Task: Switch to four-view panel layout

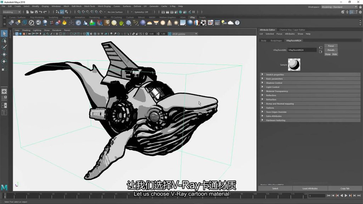Action: pyautogui.click(x=4, y=98)
